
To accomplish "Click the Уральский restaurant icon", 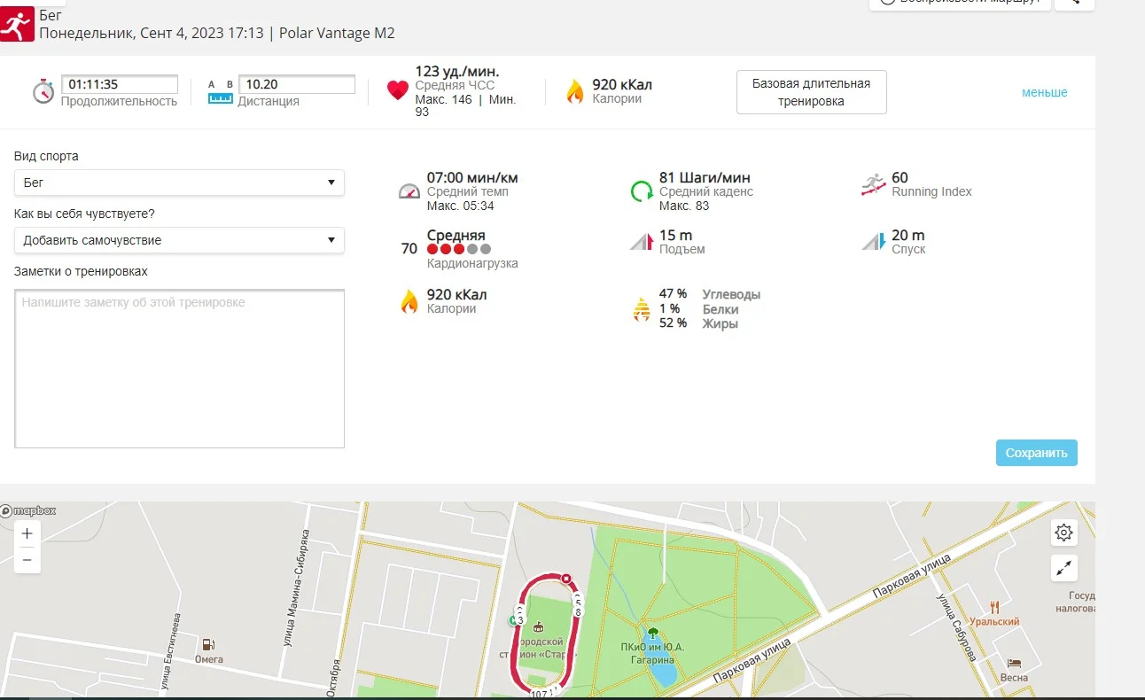I will 995,608.
